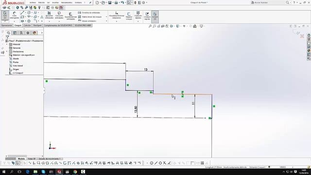This screenshot has height=175, width=311.
Task: Switch to the Operaciones tab
Action: pyautogui.click(x=6, y=25)
